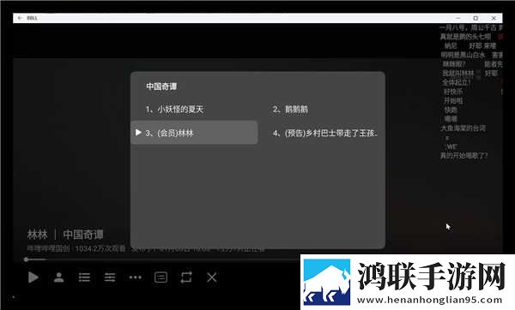Open the episode list icon
This screenshot has width=515, height=310.
click(x=84, y=277)
